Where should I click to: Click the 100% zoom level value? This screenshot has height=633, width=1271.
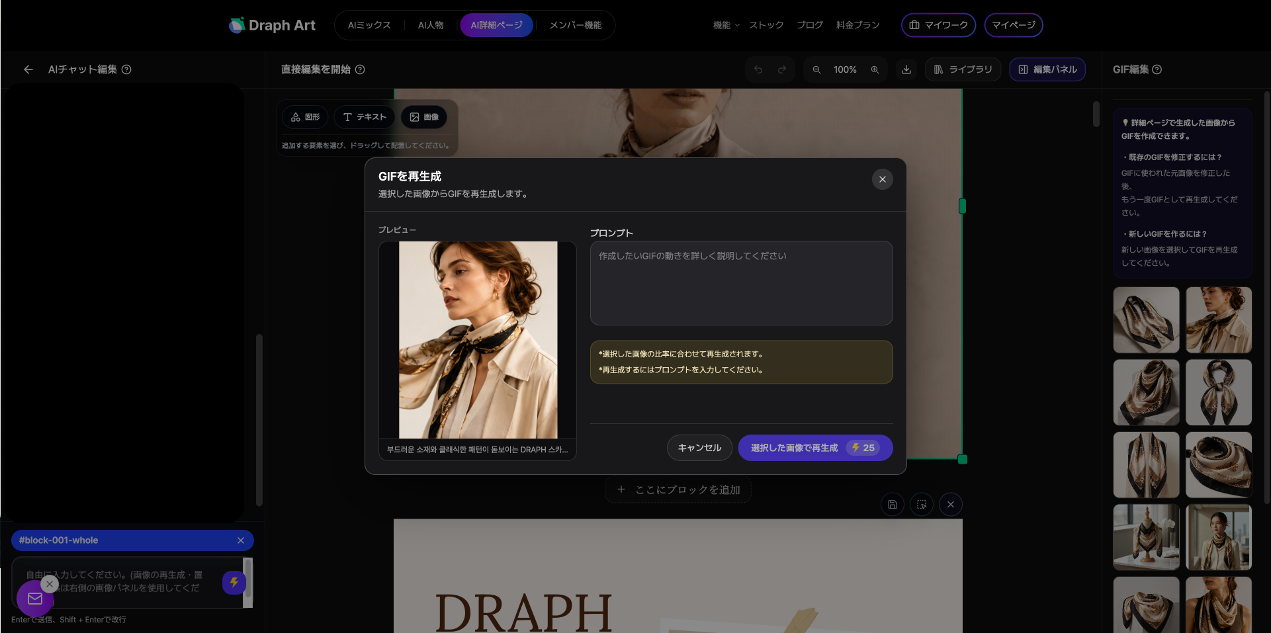coord(845,69)
